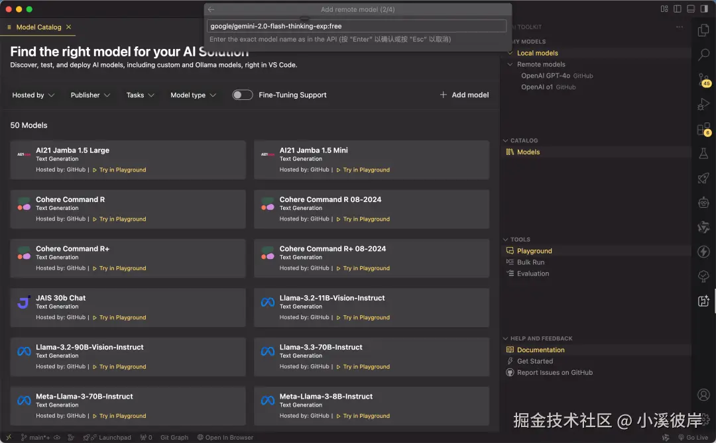This screenshot has width=716, height=443.
Task: Toggle the primary side bar layout icon
Action: 677,9
